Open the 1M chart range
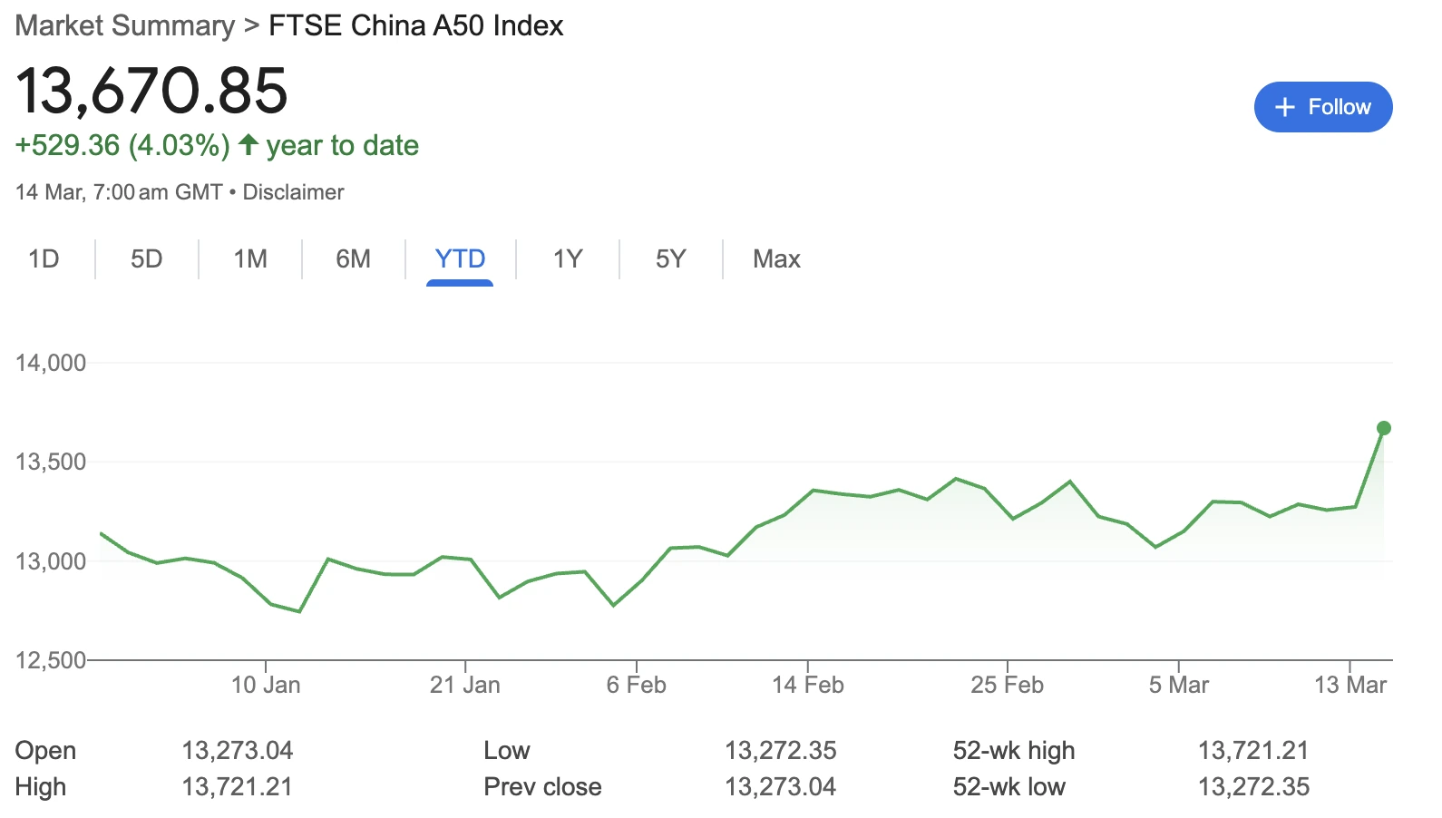The height and width of the screenshot is (818, 1442). click(x=250, y=259)
